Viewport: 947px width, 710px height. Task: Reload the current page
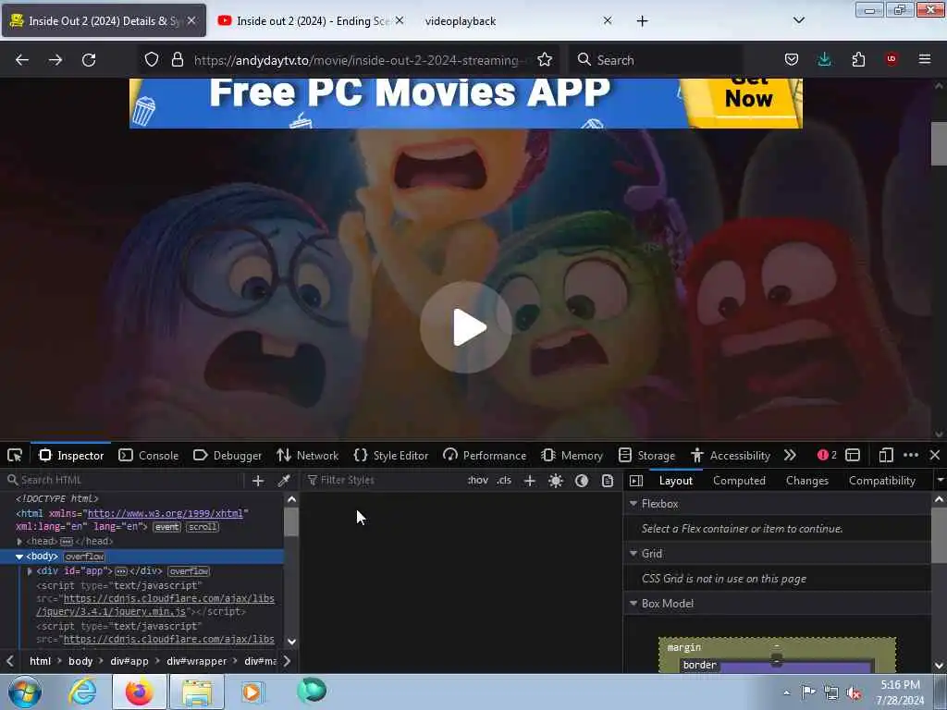click(x=89, y=60)
